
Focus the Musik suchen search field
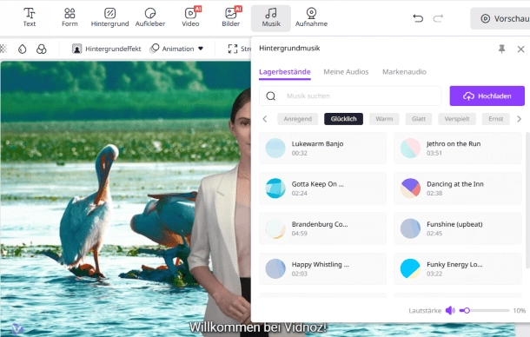(x=350, y=96)
